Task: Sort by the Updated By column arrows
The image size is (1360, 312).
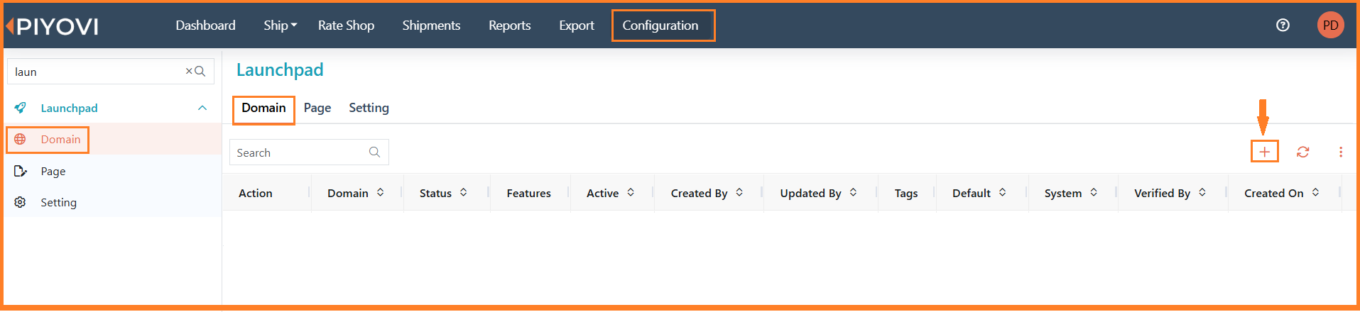Action: [x=853, y=192]
